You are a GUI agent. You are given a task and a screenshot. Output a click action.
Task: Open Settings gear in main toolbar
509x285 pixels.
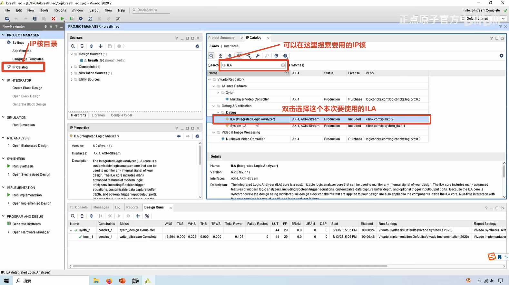coord(81,19)
